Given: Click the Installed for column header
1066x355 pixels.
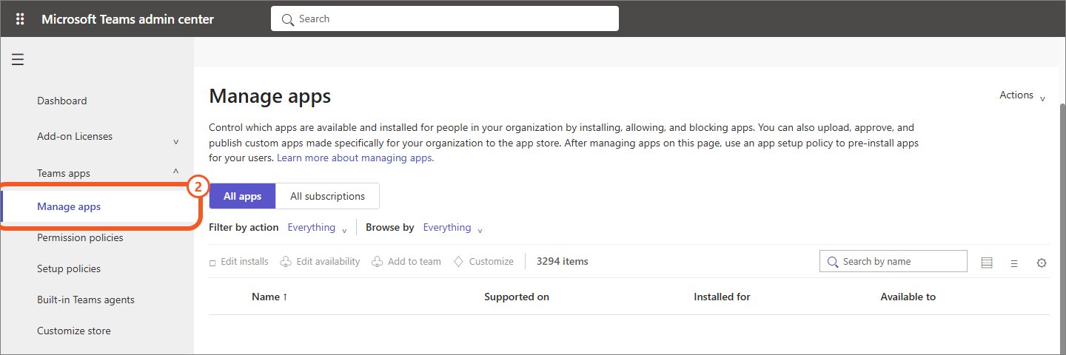Looking at the screenshot, I should 722,297.
